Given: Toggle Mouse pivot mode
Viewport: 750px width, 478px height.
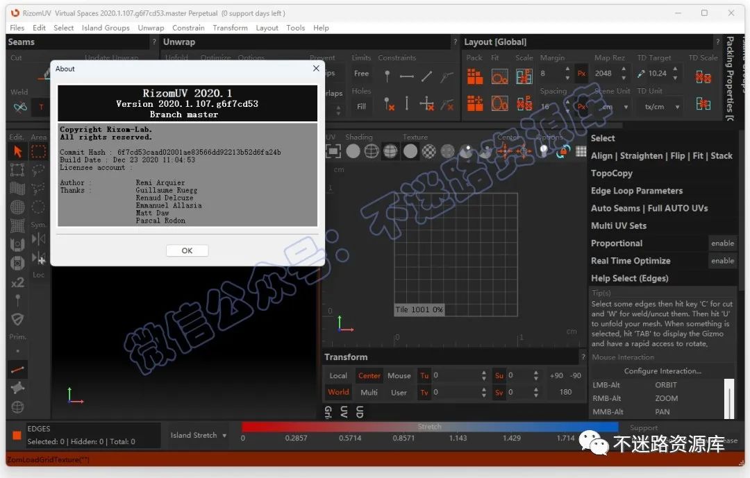Looking at the screenshot, I should [399, 376].
